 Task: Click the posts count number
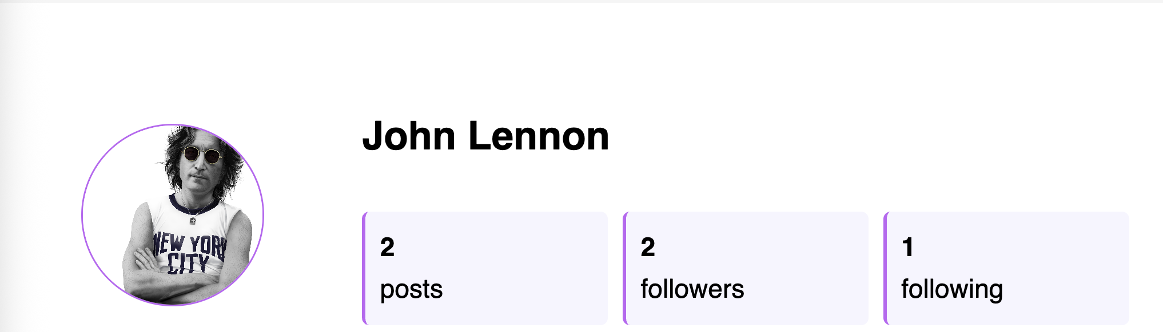point(387,248)
